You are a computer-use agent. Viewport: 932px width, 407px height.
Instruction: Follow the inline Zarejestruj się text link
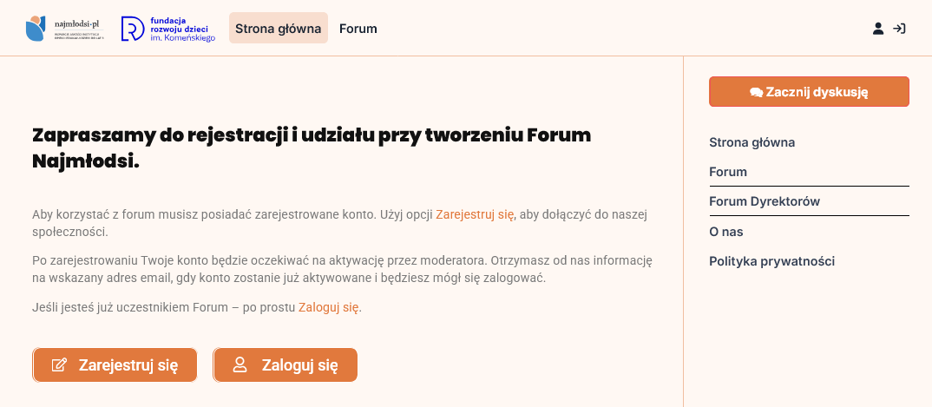(x=475, y=214)
